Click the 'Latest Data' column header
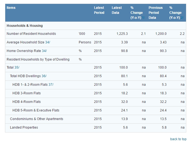Screen dimensions: 191x143 coord(117,10)
